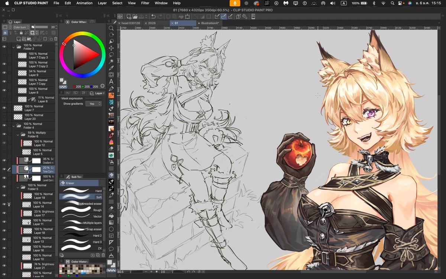Select the Auto select magic wand tool

click(111, 61)
